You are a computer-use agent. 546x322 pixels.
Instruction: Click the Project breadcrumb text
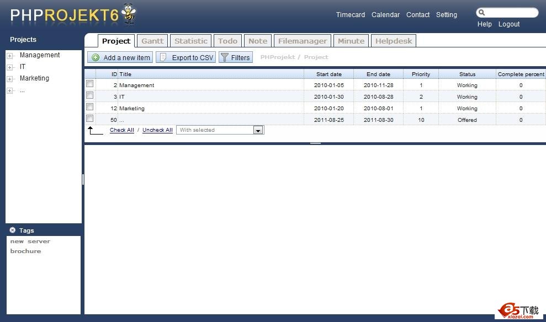(x=316, y=57)
